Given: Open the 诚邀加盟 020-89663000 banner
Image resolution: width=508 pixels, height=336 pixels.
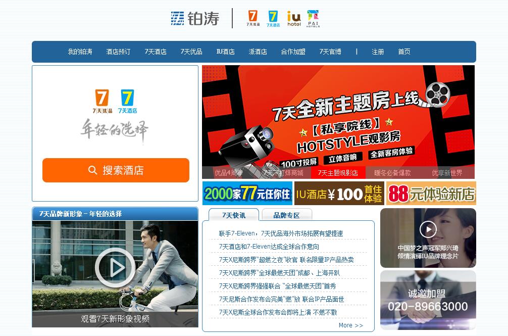Looking at the screenshot, I should tap(428, 300).
